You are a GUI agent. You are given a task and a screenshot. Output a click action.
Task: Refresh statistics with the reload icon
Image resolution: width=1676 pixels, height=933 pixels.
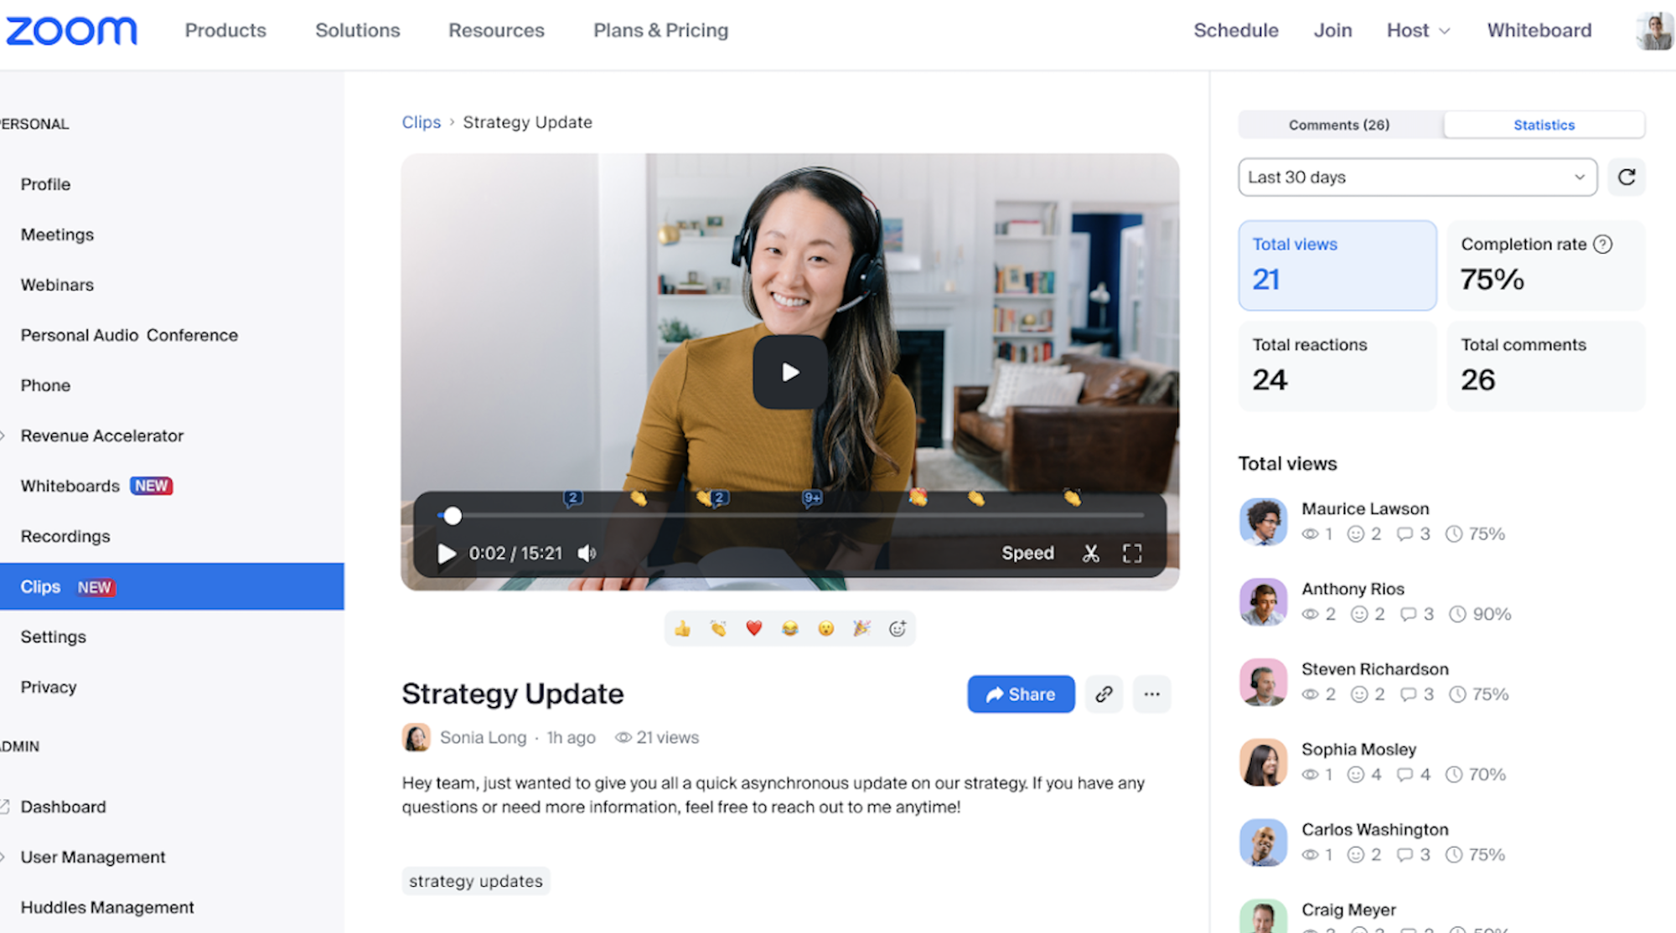1627,178
